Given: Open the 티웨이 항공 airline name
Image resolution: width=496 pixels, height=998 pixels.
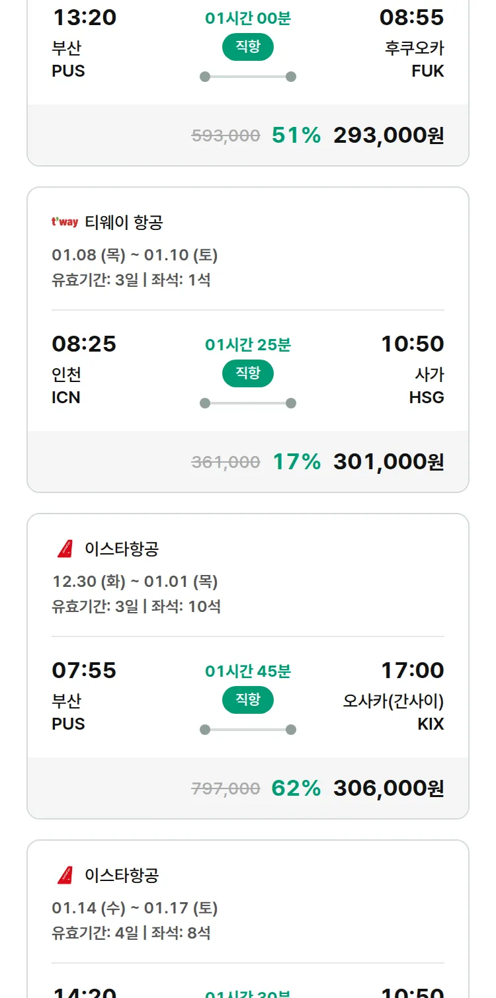Looking at the screenshot, I should pos(124,223).
